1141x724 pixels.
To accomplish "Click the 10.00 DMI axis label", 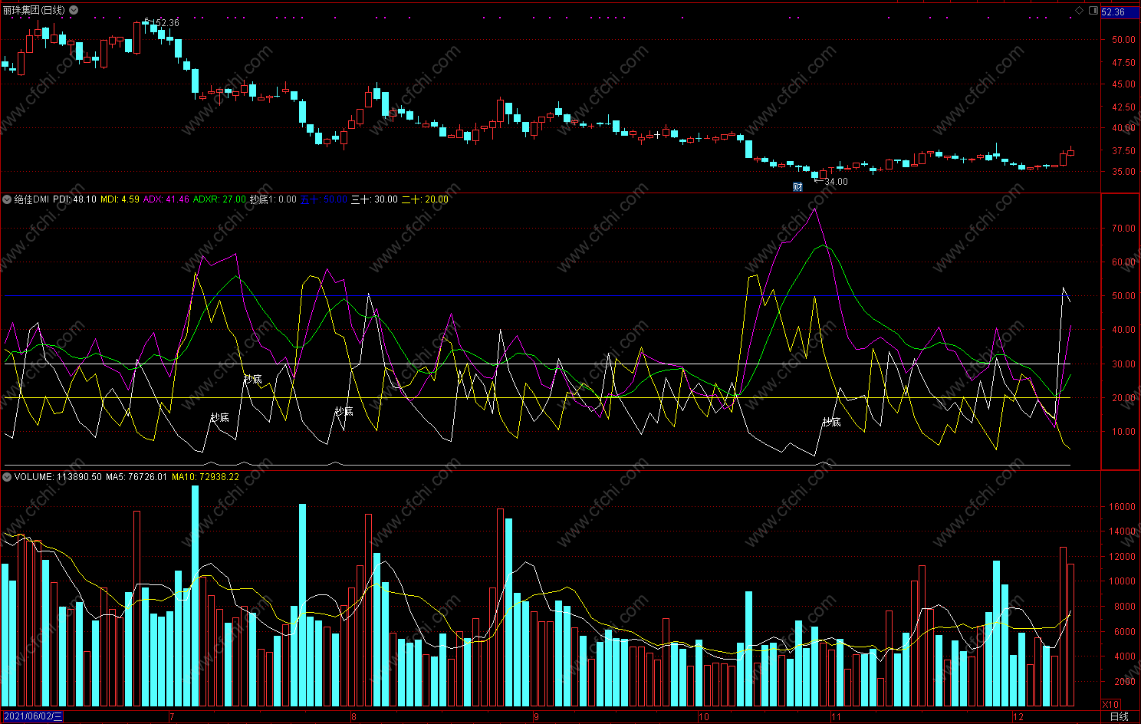I will (1123, 432).
